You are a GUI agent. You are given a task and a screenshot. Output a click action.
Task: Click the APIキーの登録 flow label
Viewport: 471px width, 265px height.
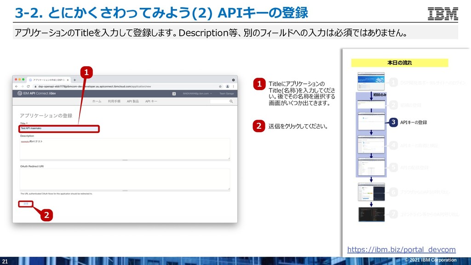pyautogui.click(x=414, y=122)
